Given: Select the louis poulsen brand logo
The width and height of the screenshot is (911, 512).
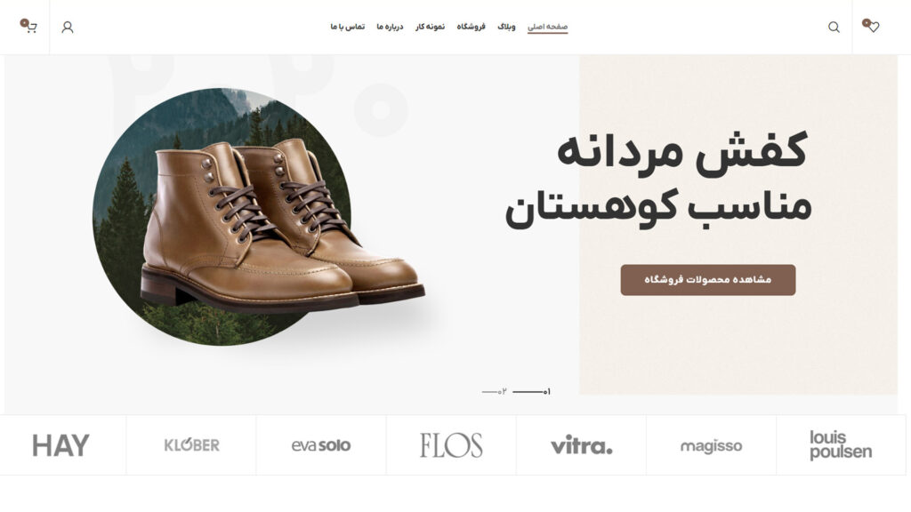Looking at the screenshot, I should pos(841,445).
